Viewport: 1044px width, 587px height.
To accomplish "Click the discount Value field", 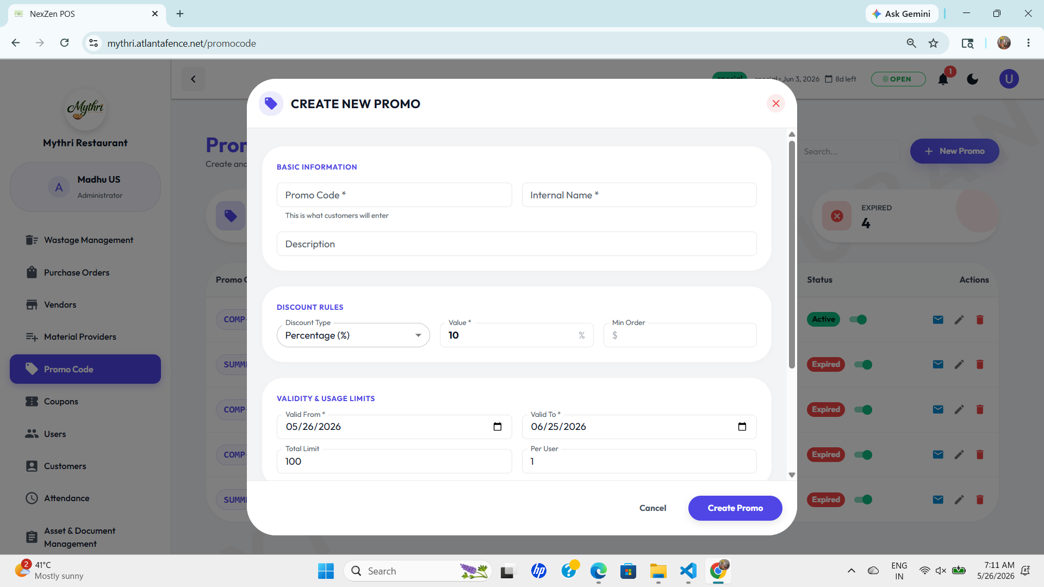I will tap(516, 335).
